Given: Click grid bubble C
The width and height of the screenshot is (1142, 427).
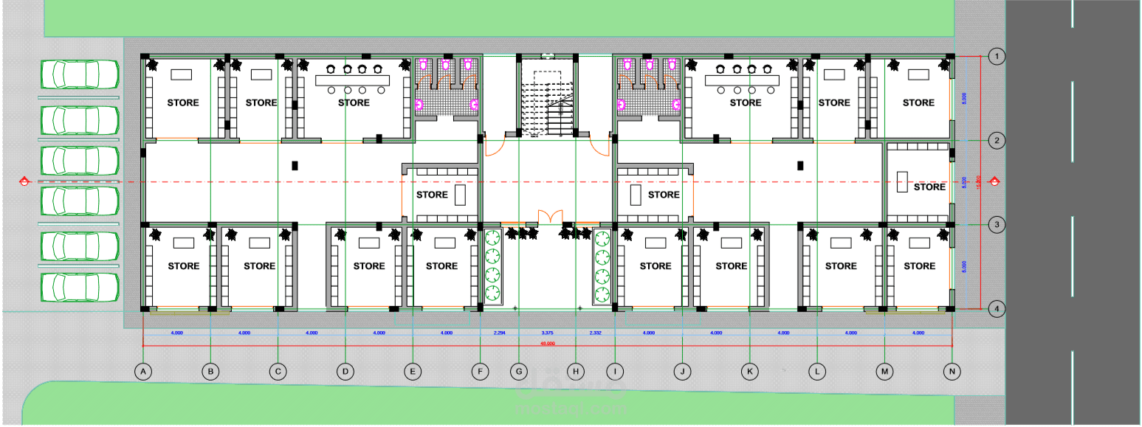Looking at the screenshot, I should [x=278, y=372].
